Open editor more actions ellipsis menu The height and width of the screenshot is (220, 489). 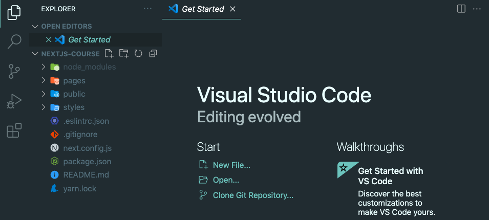(x=477, y=9)
